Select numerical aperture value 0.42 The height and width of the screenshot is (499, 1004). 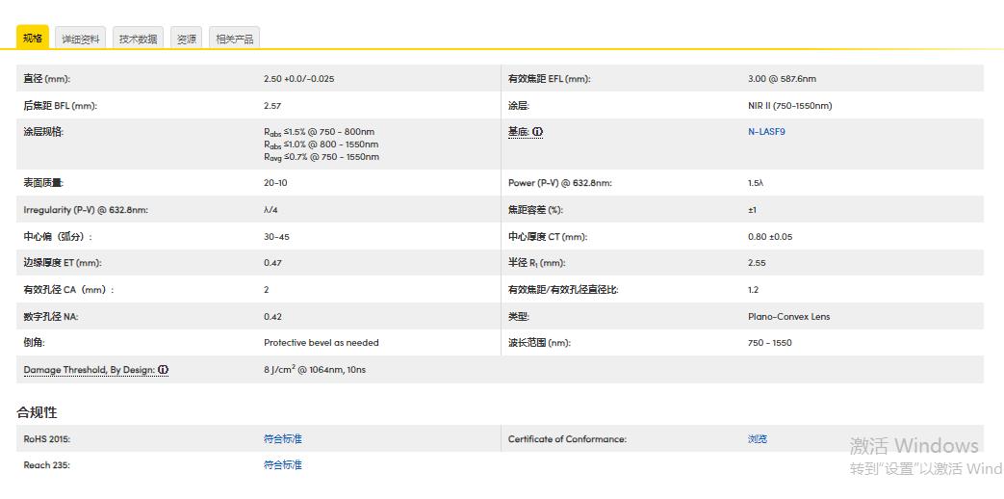(272, 316)
